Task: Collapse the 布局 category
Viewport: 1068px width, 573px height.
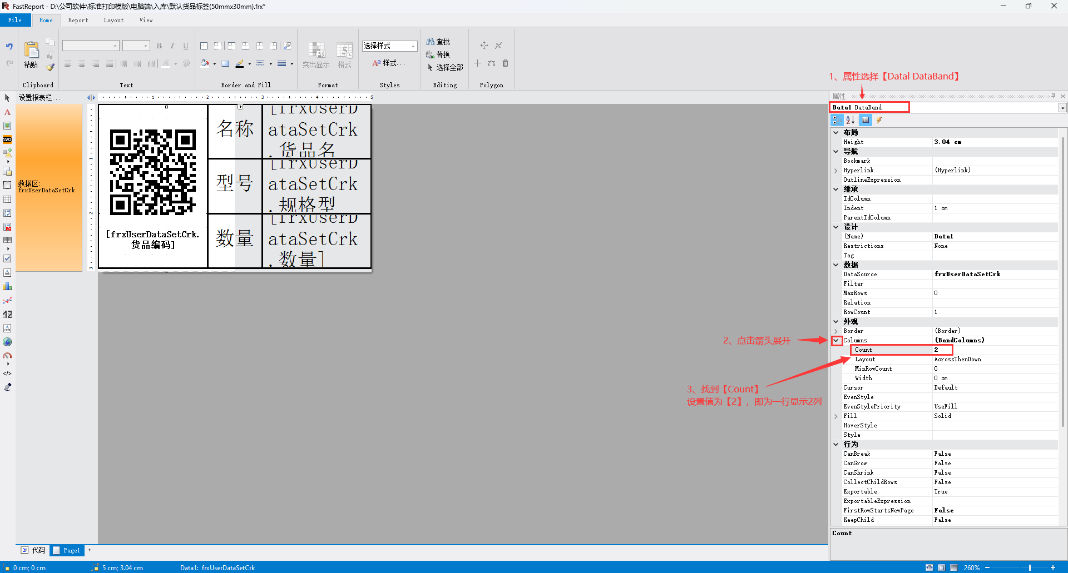Action: tap(836, 132)
